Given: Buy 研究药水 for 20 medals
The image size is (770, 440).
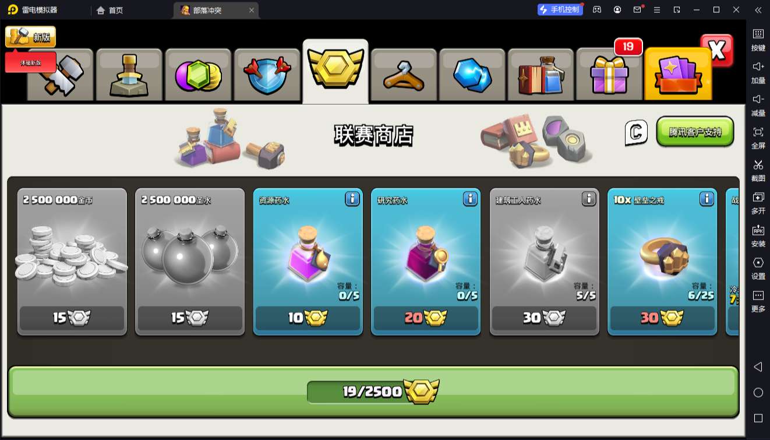Looking at the screenshot, I should pos(426,318).
